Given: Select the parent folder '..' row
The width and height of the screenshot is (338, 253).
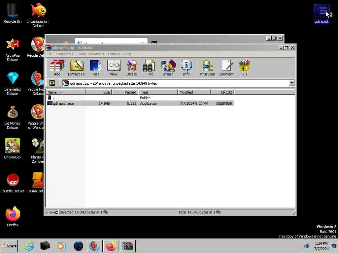Looking at the screenshot, I should pos(140,98).
